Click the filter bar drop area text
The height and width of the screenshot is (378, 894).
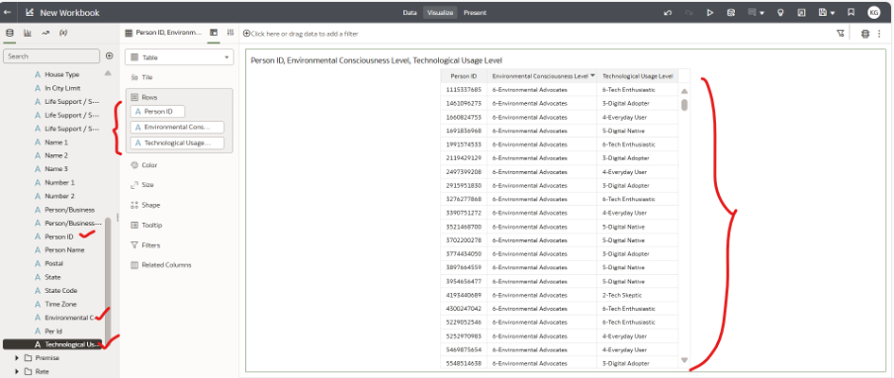tap(305, 34)
